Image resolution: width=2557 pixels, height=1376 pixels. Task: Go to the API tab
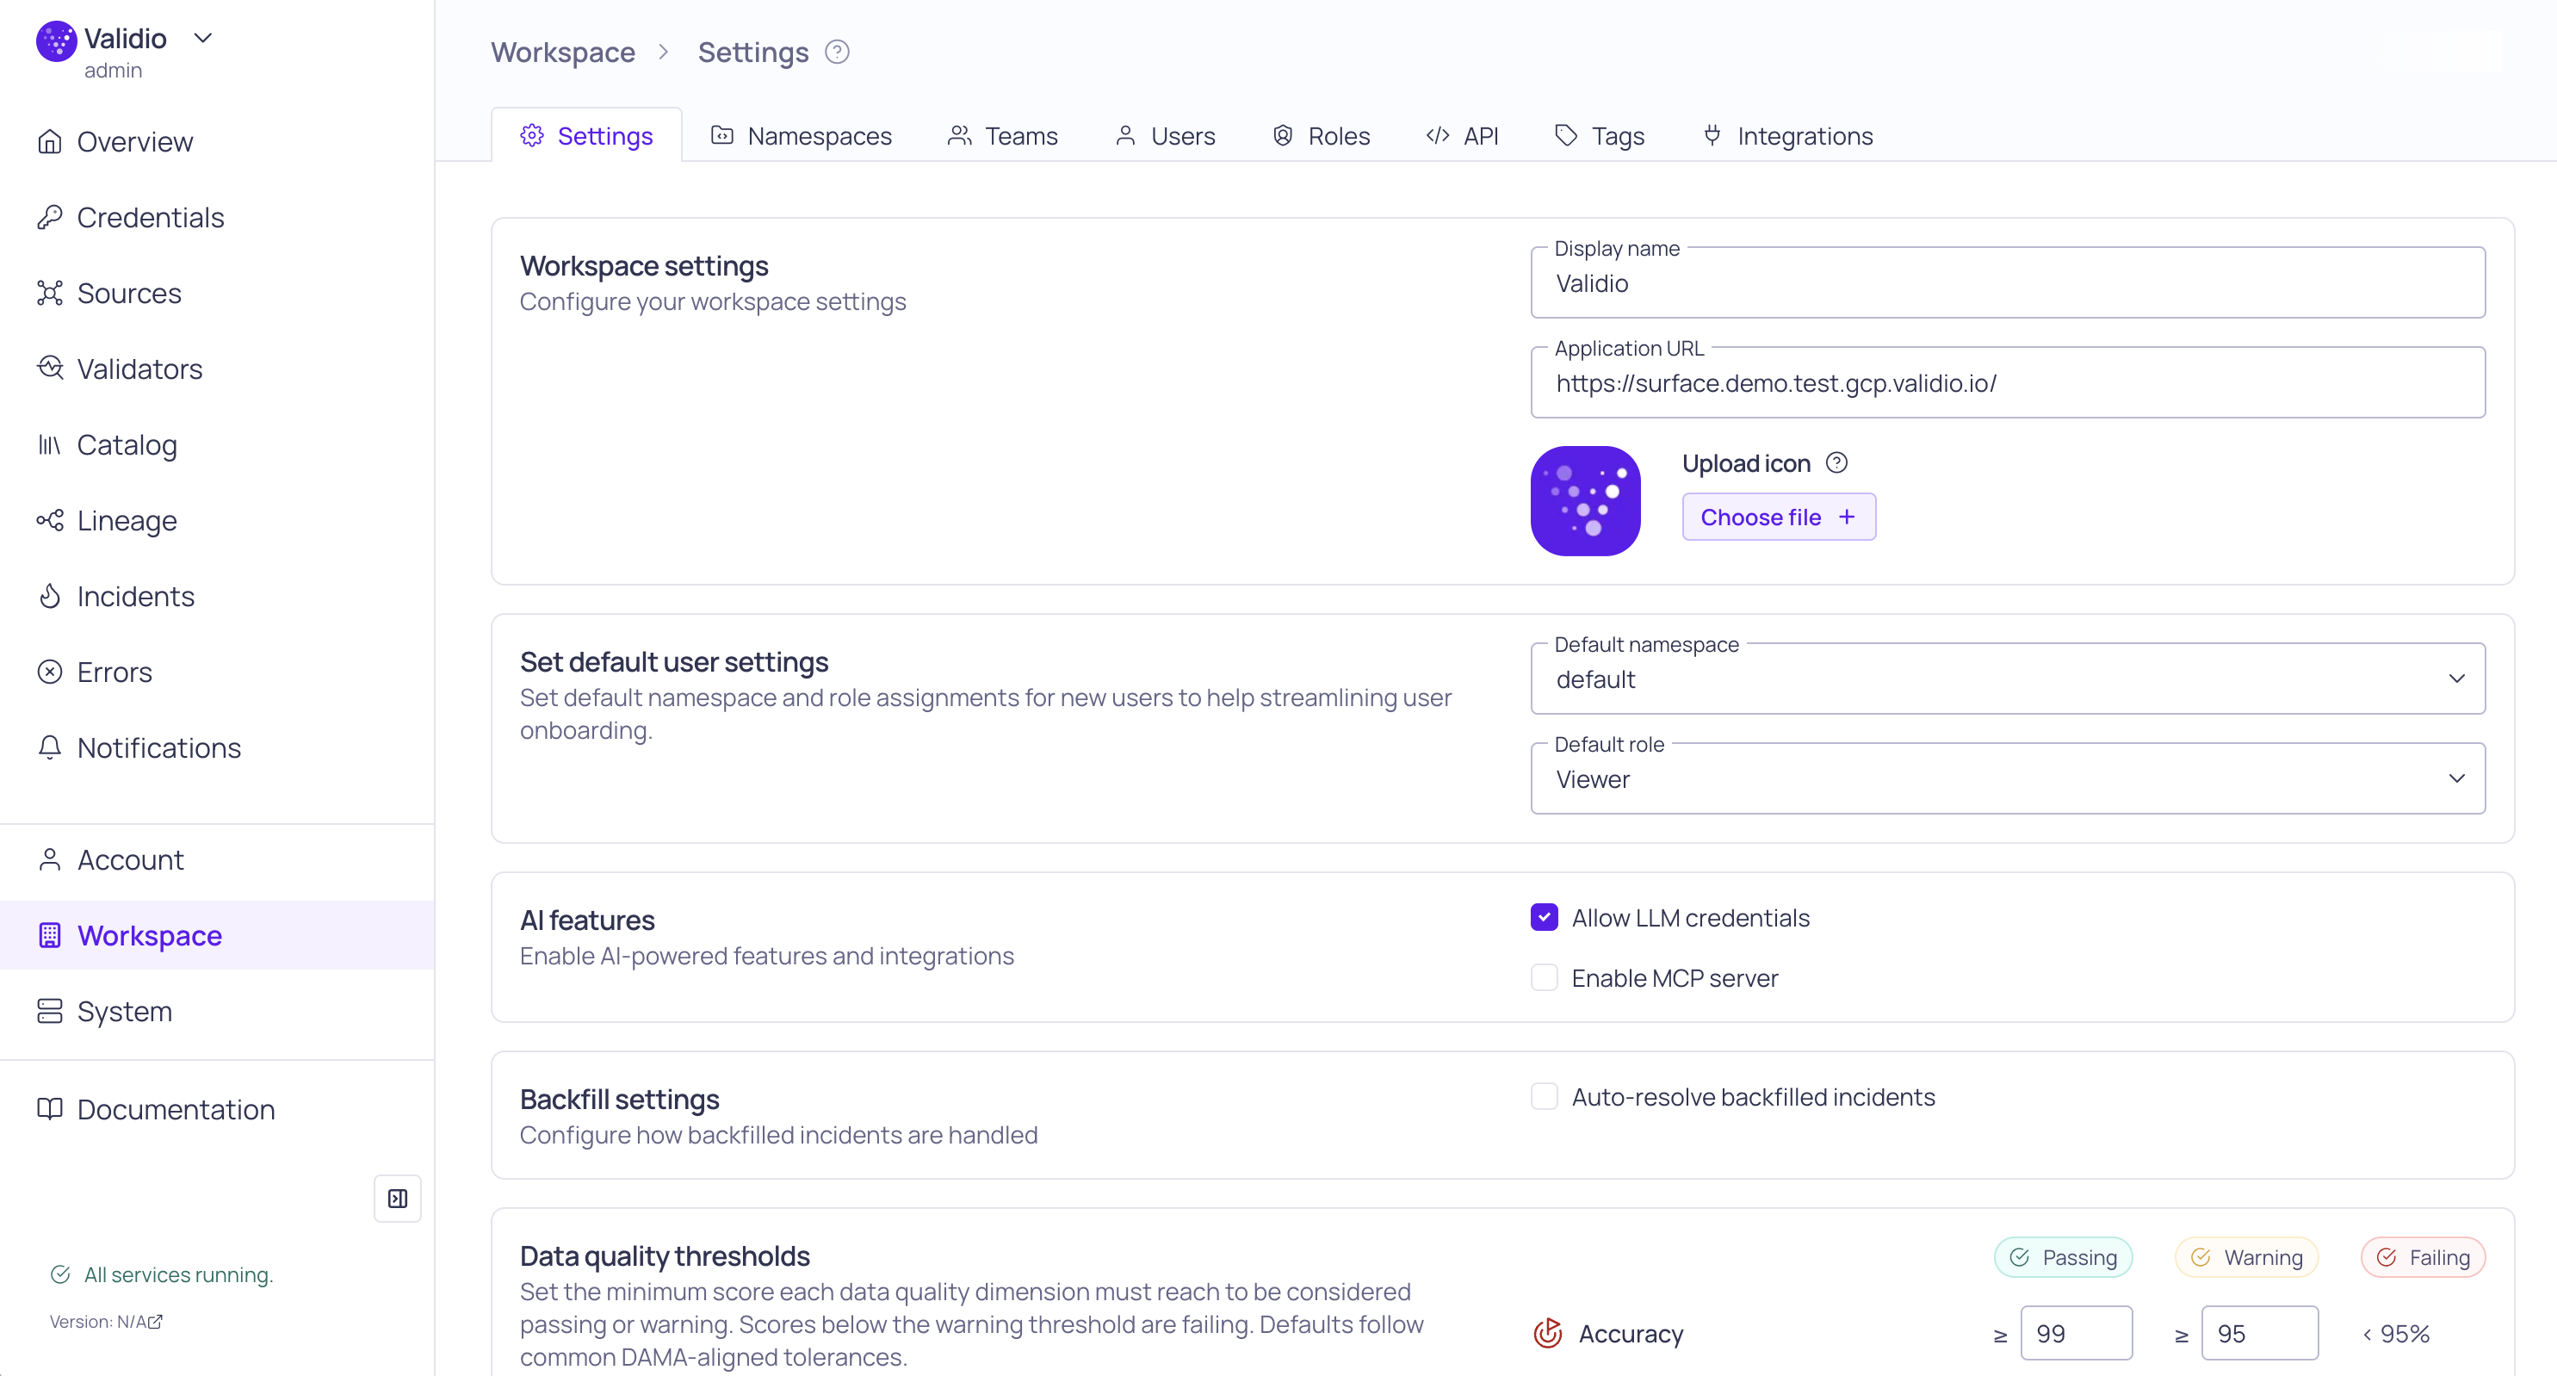[x=1462, y=136]
